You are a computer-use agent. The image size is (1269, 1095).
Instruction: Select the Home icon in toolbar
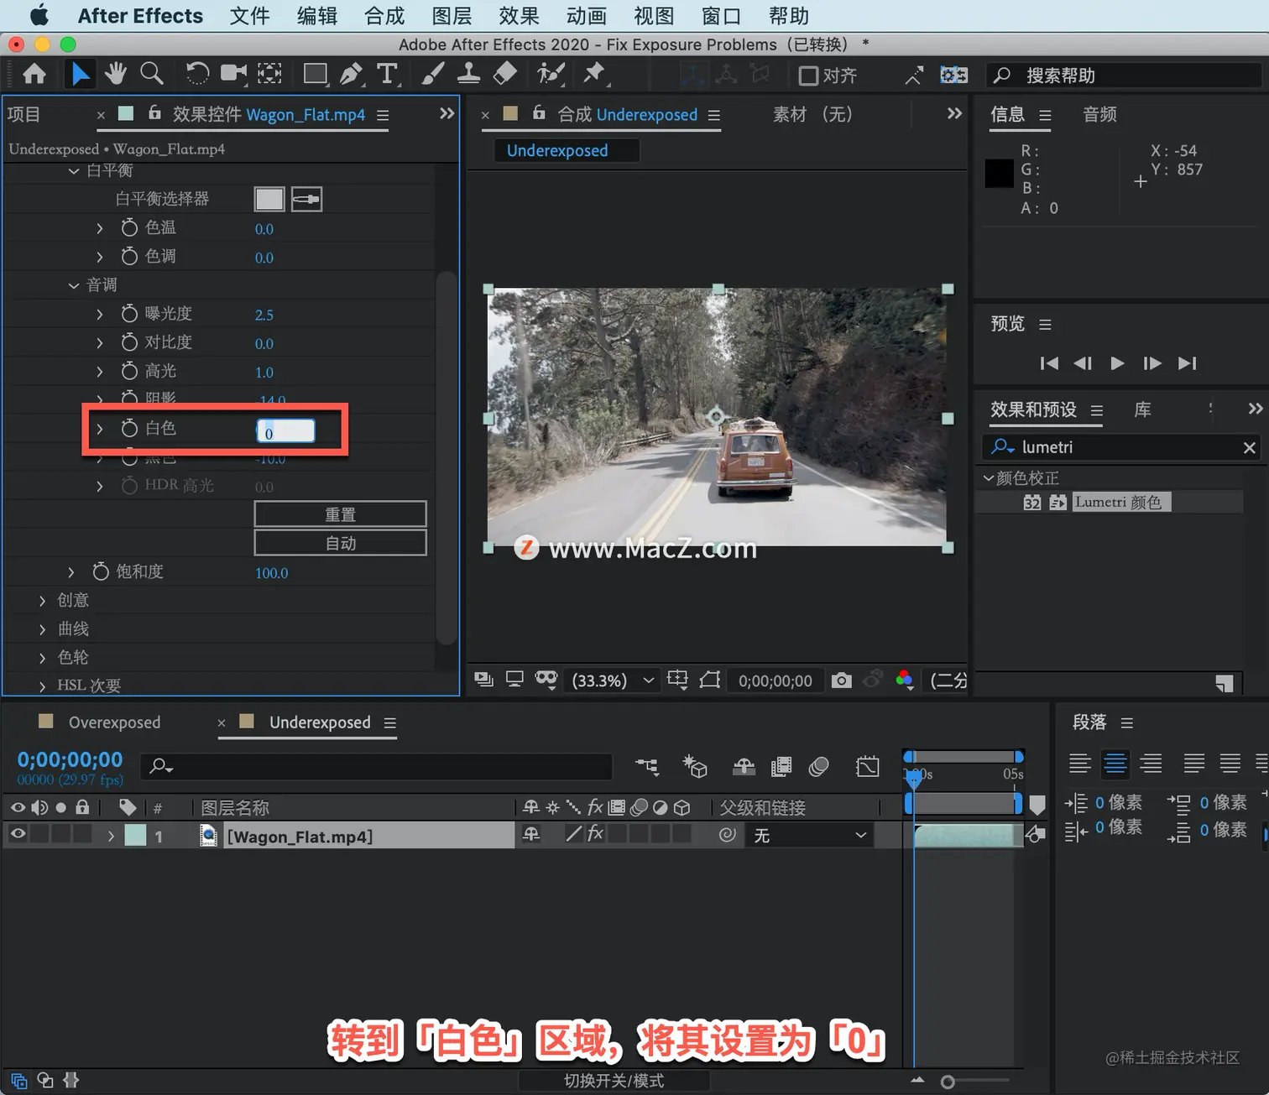(x=34, y=75)
